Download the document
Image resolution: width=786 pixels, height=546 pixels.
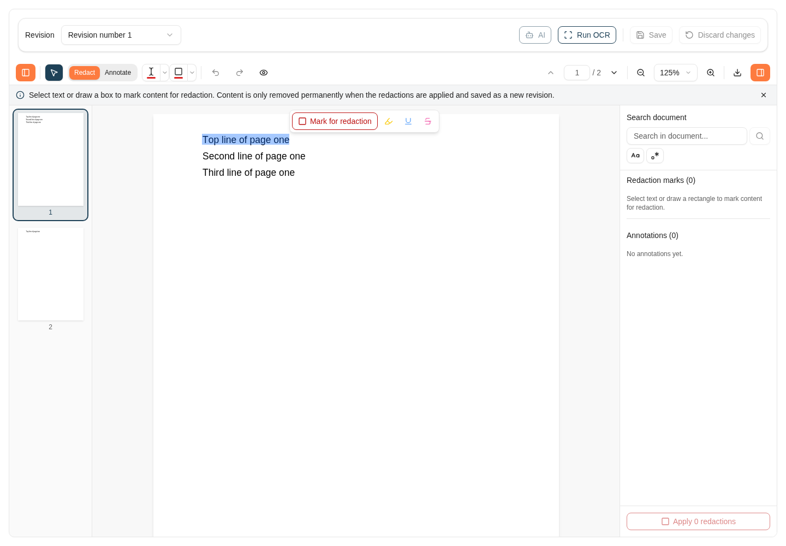(737, 73)
